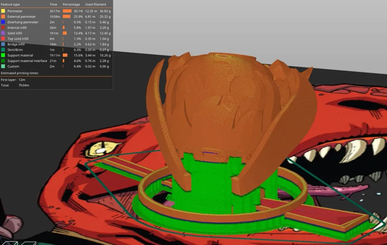Click the Perimeter row orange percentage bar

tap(67, 11)
